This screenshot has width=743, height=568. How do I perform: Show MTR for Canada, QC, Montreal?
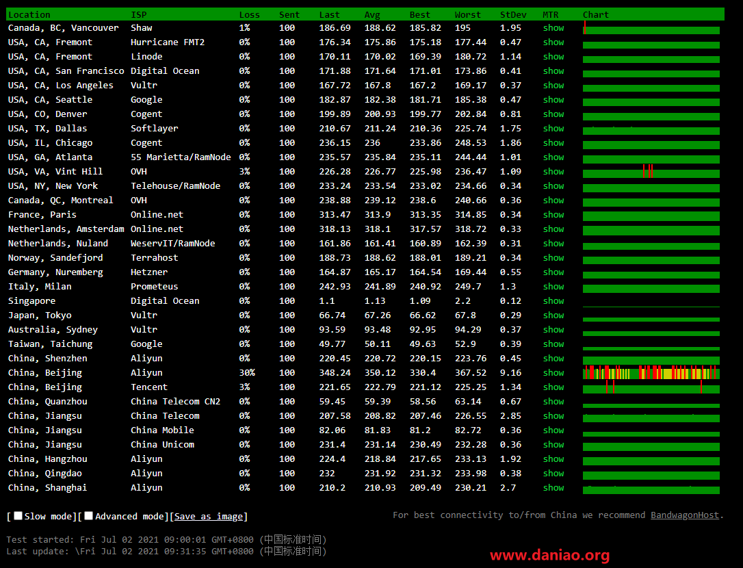coord(553,201)
